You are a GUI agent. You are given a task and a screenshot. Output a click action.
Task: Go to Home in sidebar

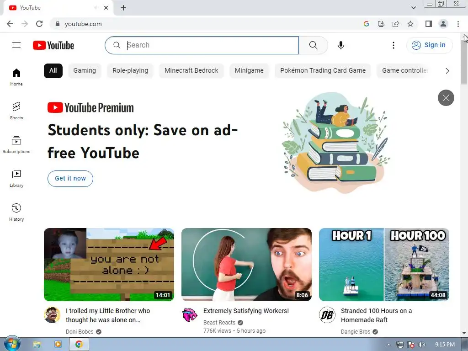pyautogui.click(x=16, y=77)
